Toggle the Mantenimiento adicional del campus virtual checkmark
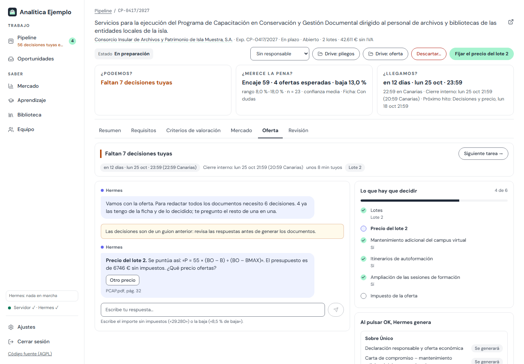This screenshot has width=524, height=364. click(x=364, y=240)
